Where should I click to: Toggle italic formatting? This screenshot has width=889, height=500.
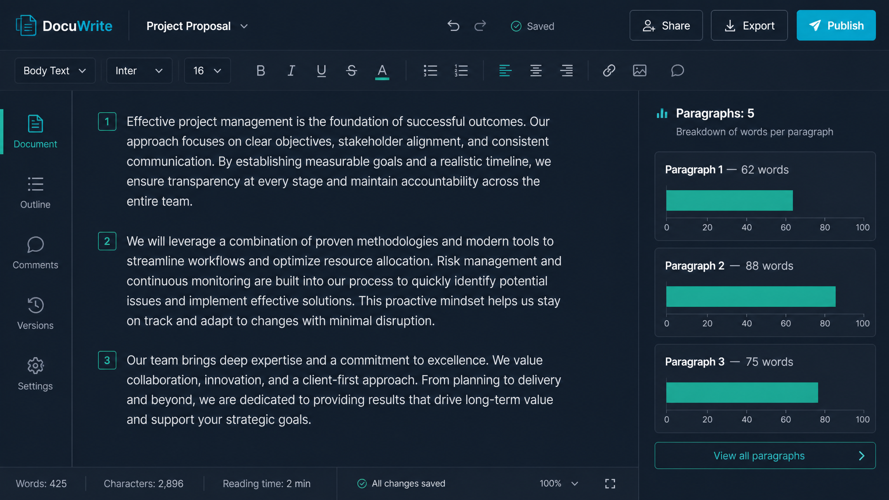pos(291,70)
